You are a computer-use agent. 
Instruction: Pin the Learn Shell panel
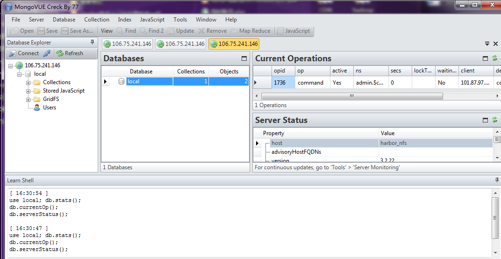[496, 180]
